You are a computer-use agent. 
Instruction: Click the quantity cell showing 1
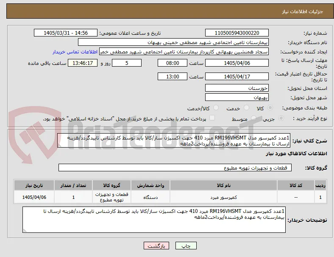tap(73, 197)
